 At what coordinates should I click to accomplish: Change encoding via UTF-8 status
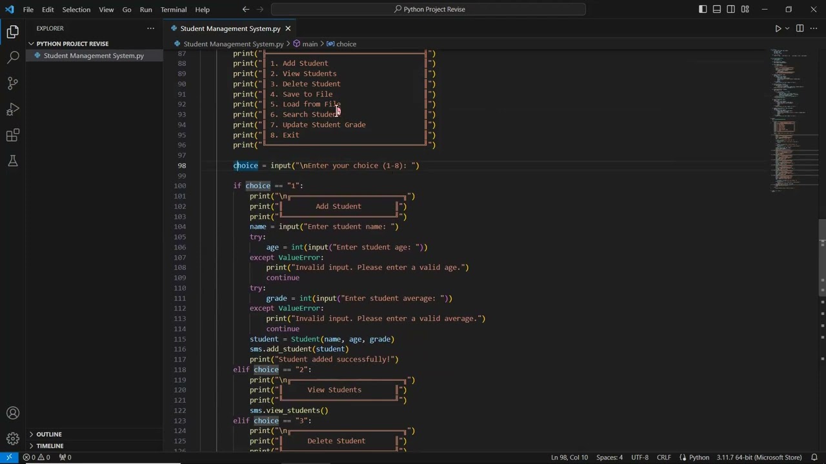(640, 458)
